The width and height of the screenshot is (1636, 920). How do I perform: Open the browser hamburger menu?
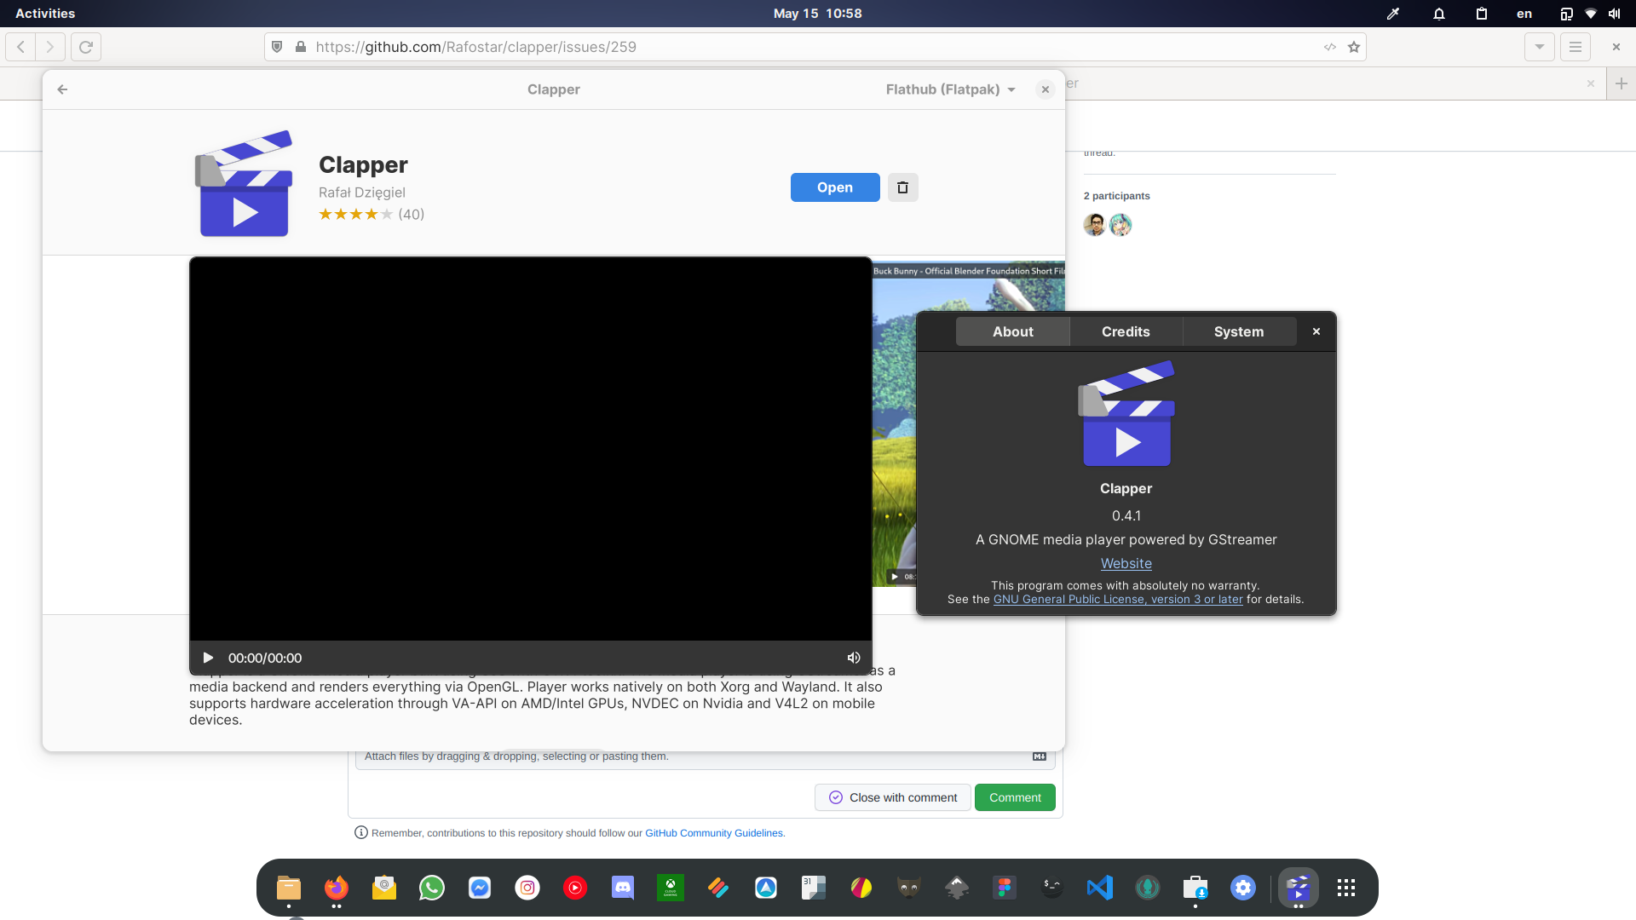point(1576,47)
